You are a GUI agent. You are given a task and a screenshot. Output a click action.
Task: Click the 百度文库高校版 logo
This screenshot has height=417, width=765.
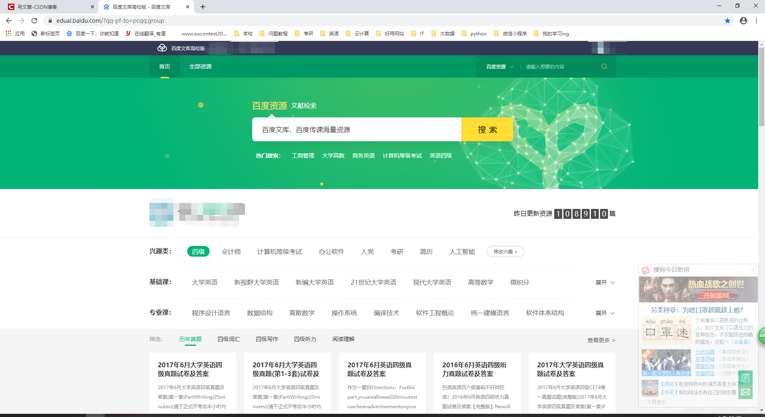[x=181, y=48]
